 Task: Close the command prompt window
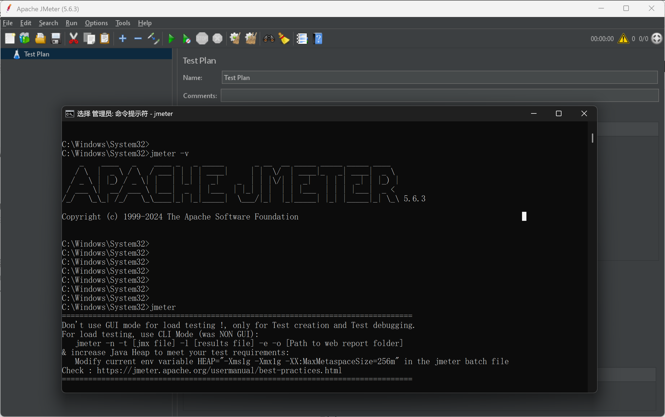(584, 114)
